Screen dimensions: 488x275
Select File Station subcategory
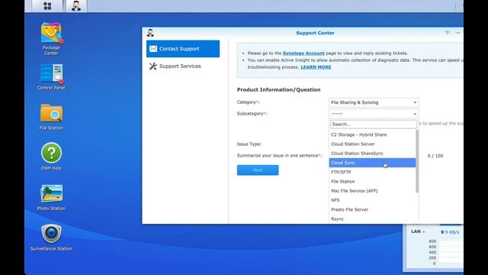pyautogui.click(x=372, y=182)
